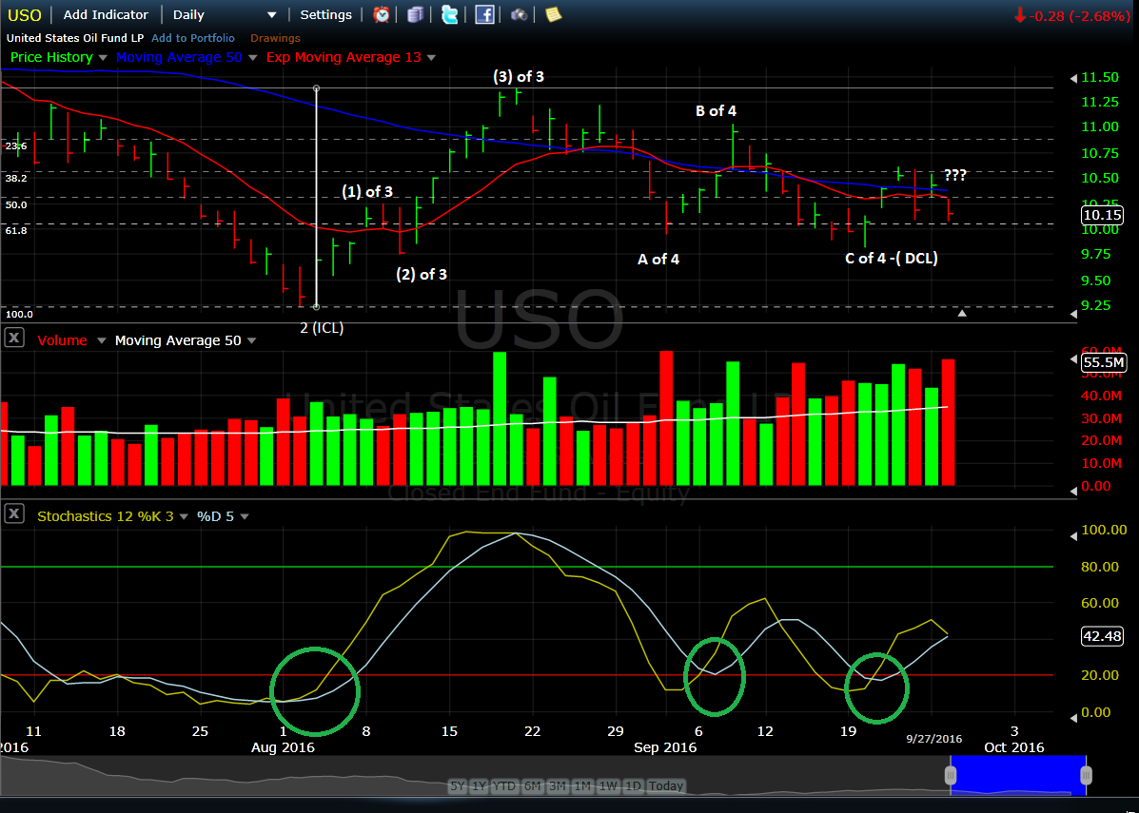The width and height of the screenshot is (1139, 813).
Task: Close the Volume panel with X
Action: pos(14,339)
